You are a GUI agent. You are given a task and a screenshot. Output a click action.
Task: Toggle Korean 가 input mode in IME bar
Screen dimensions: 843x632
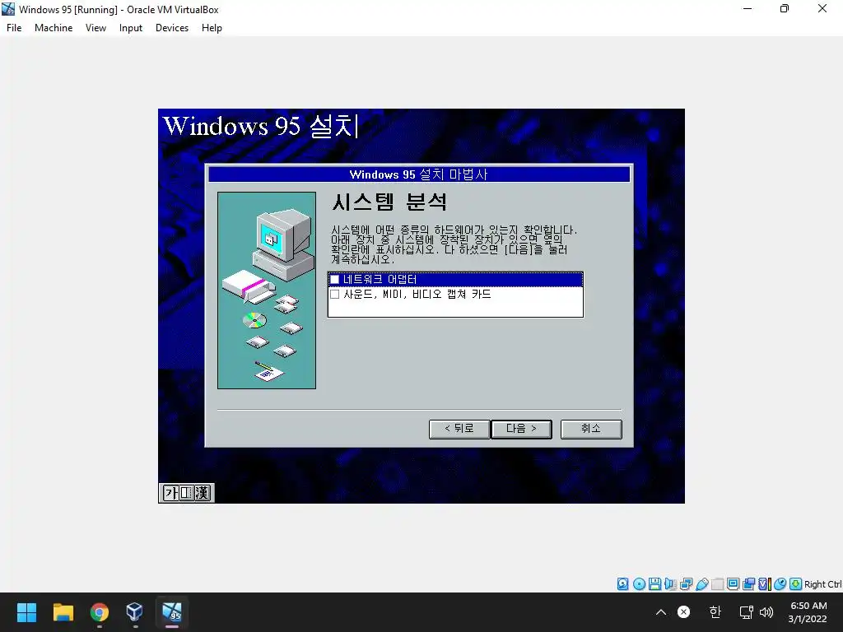171,492
